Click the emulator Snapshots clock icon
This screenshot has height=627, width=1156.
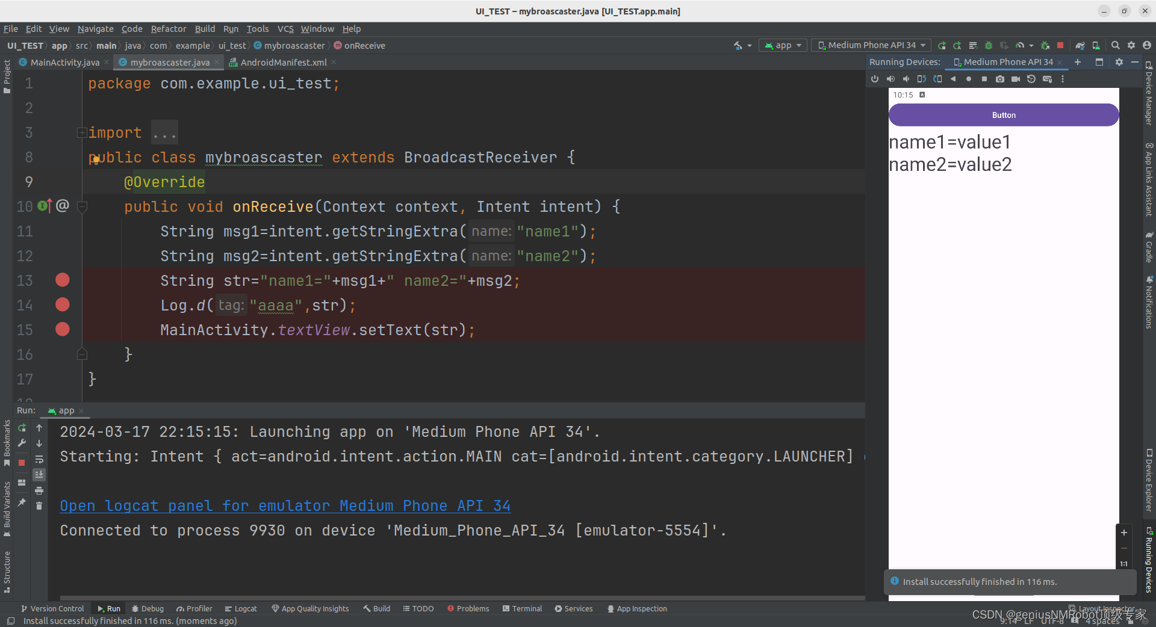(1031, 79)
